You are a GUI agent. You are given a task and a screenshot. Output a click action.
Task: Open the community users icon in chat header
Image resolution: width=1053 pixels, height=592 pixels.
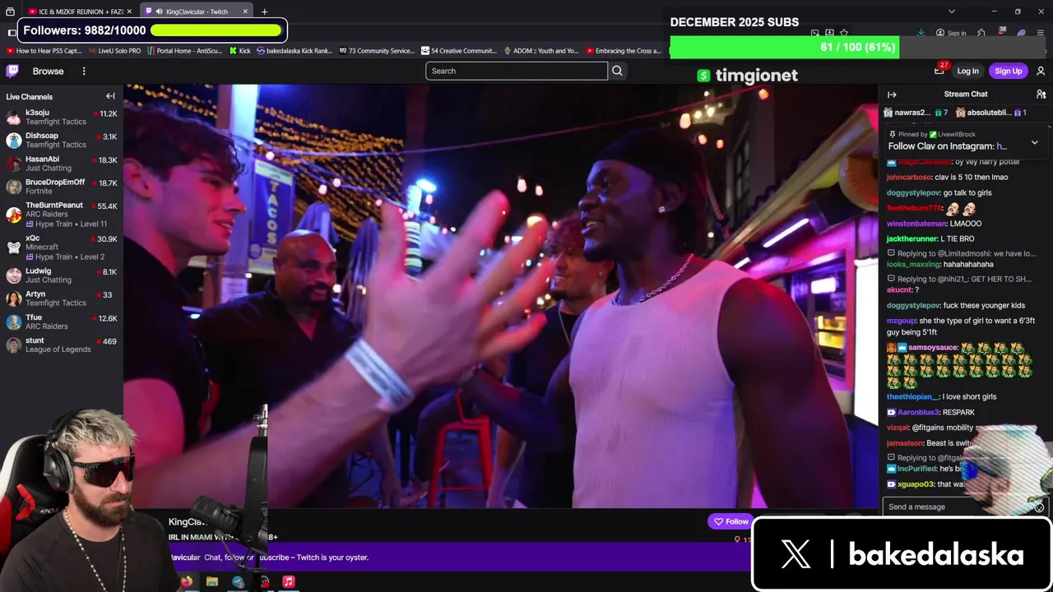point(1041,95)
